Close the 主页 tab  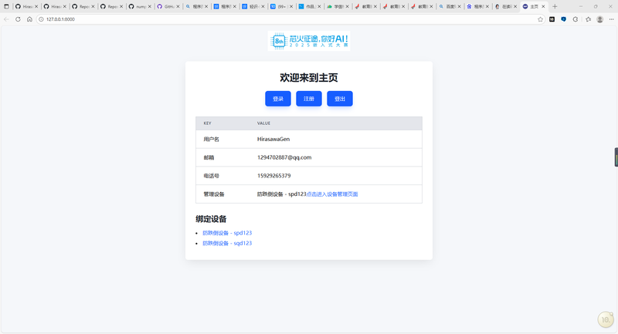[x=543, y=6]
